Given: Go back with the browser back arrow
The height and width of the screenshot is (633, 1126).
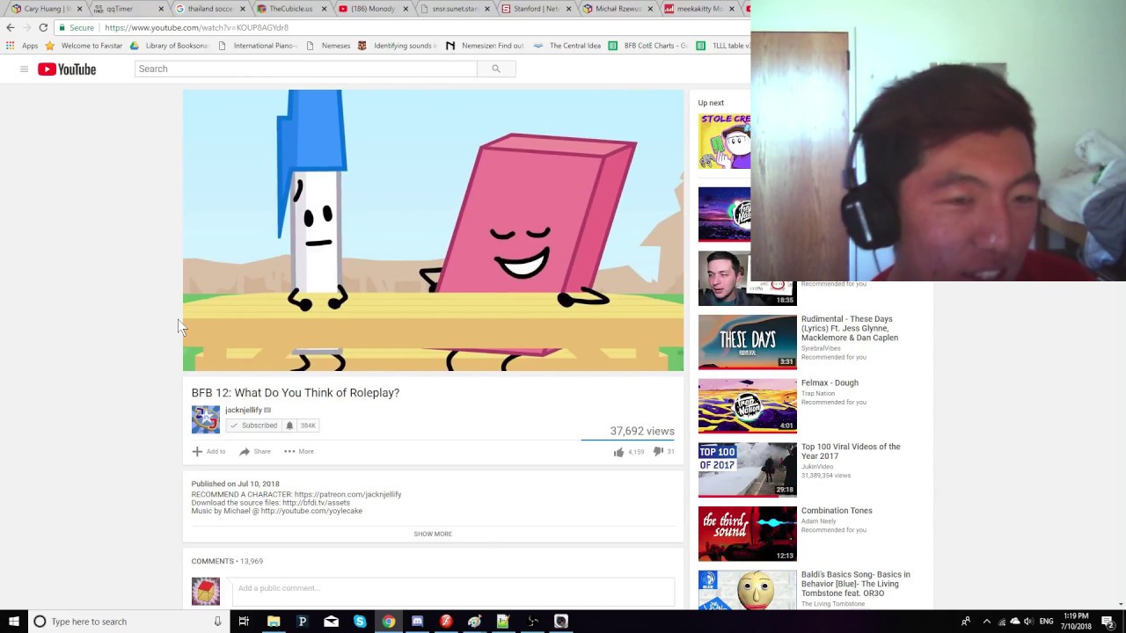Looking at the screenshot, I should click(x=11, y=27).
